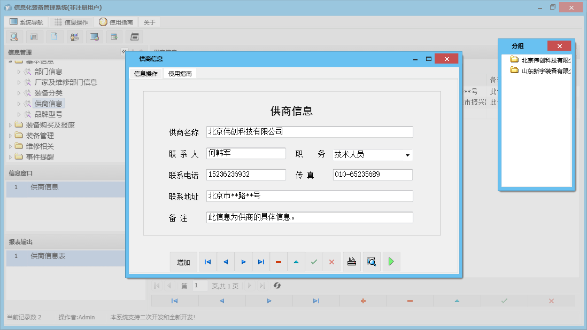Click the user management toolbar icon
The image size is (587, 330).
(x=74, y=36)
